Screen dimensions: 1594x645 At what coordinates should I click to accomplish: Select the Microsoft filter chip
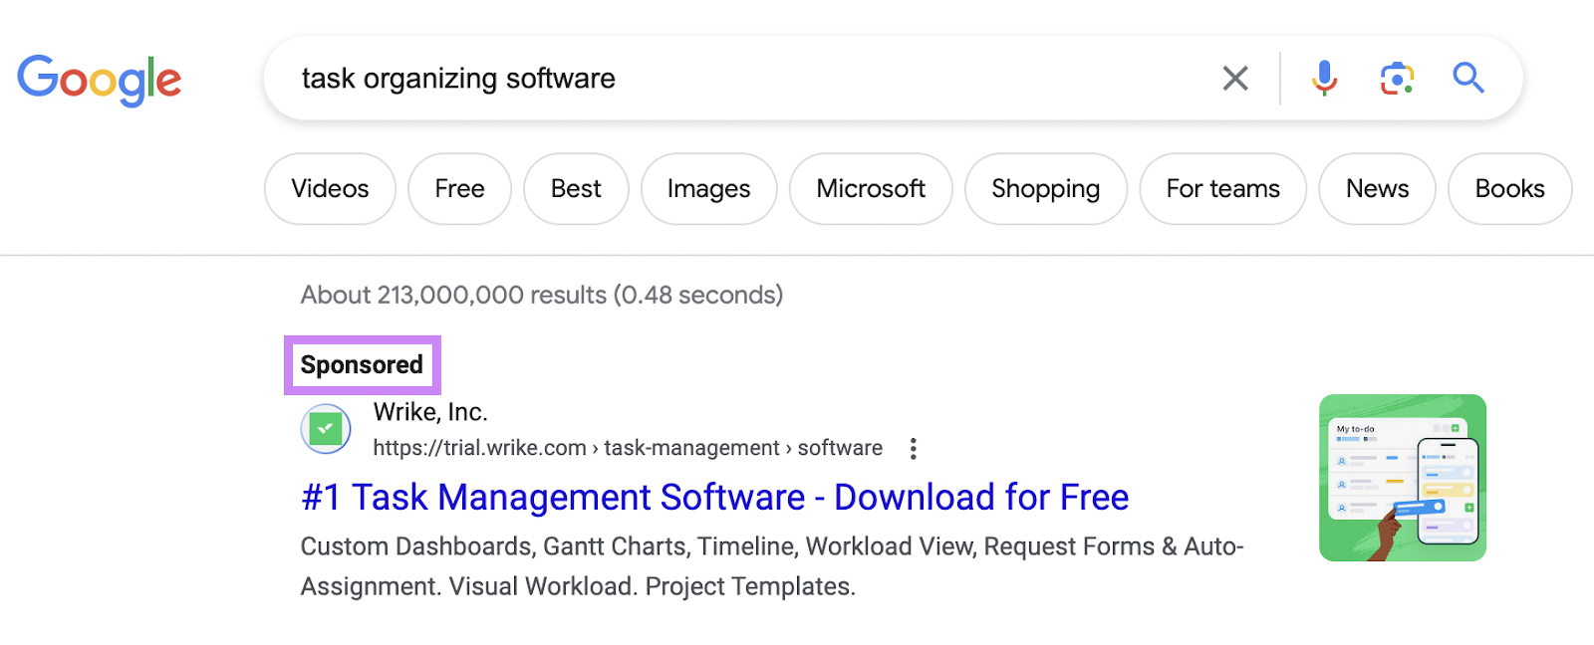click(x=871, y=189)
